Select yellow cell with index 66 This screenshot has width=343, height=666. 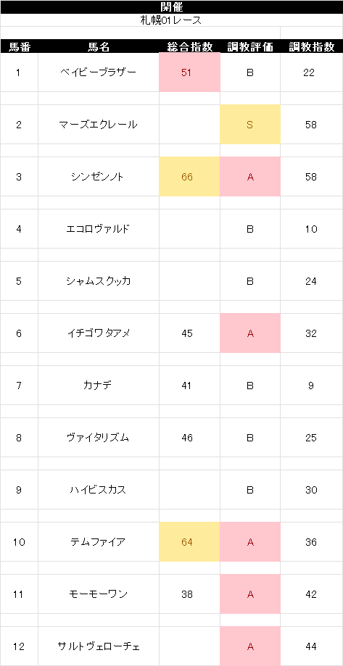pos(189,177)
